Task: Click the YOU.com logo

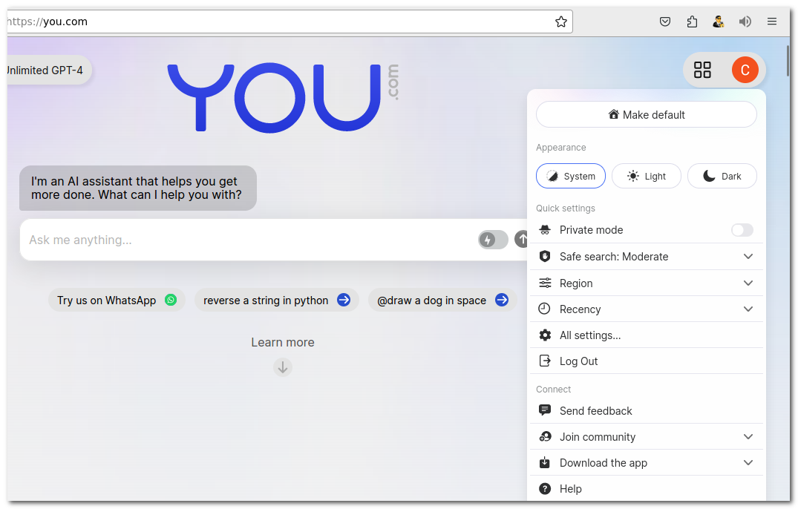Action: click(x=283, y=97)
